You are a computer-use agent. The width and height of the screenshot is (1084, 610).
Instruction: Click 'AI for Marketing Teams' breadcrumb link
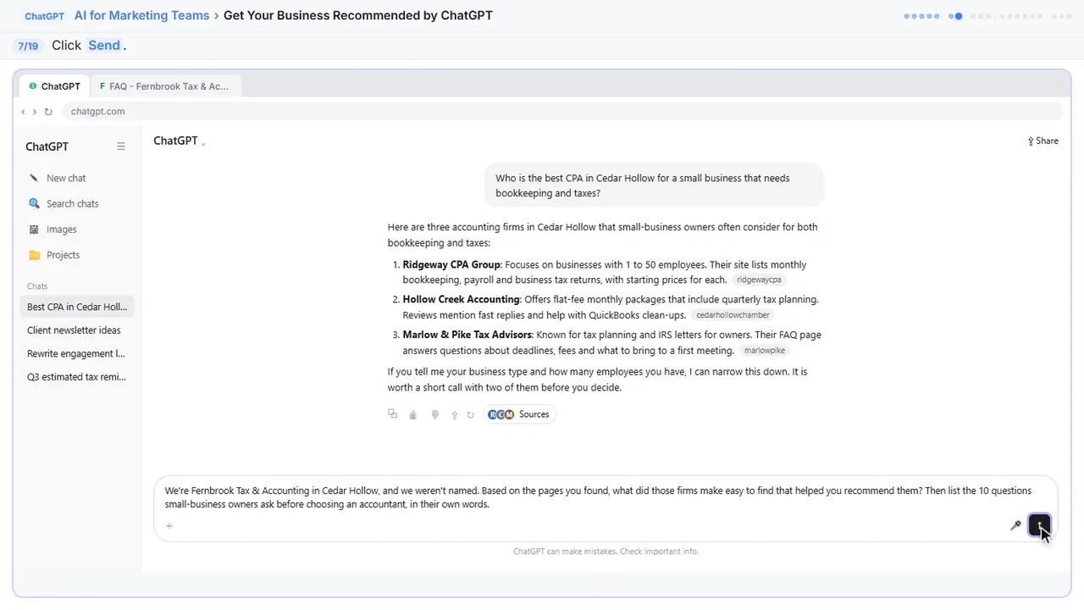141,15
